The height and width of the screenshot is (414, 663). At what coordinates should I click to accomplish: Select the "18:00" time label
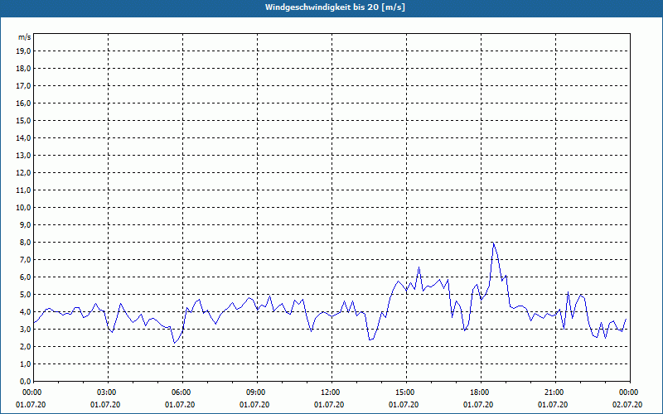point(481,392)
